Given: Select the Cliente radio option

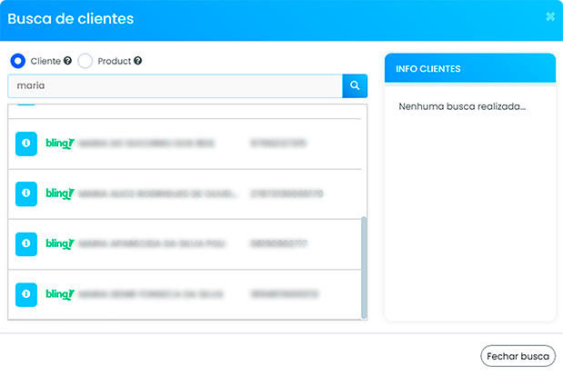Looking at the screenshot, I should [x=18, y=61].
